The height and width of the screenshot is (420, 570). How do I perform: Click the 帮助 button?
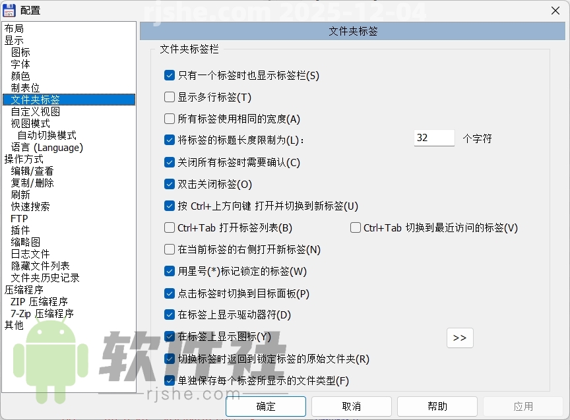(437, 406)
